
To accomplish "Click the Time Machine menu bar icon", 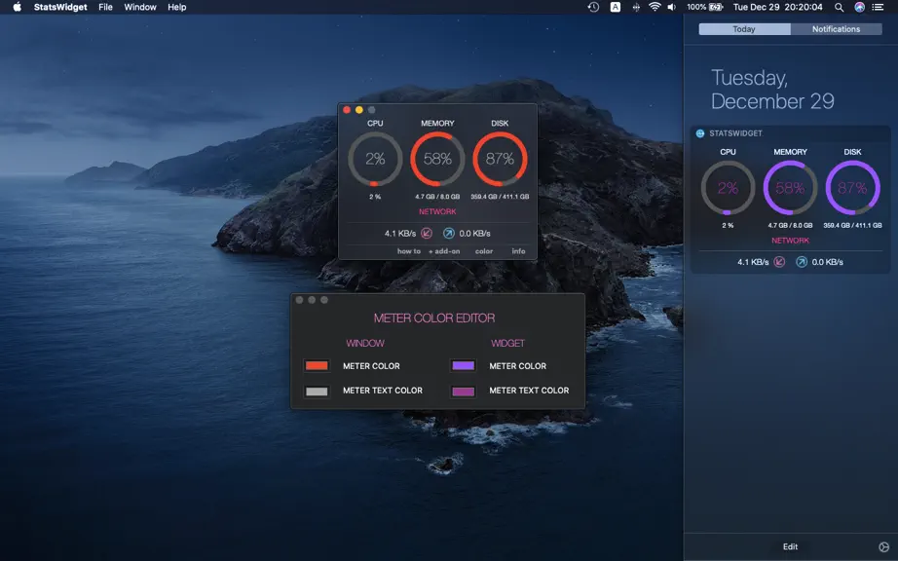I will 593,7.
